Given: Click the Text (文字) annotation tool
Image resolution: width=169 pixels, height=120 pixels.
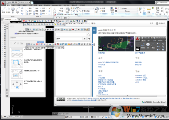Looking at the screenshot, I should pyautogui.click(x=54, y=10).
